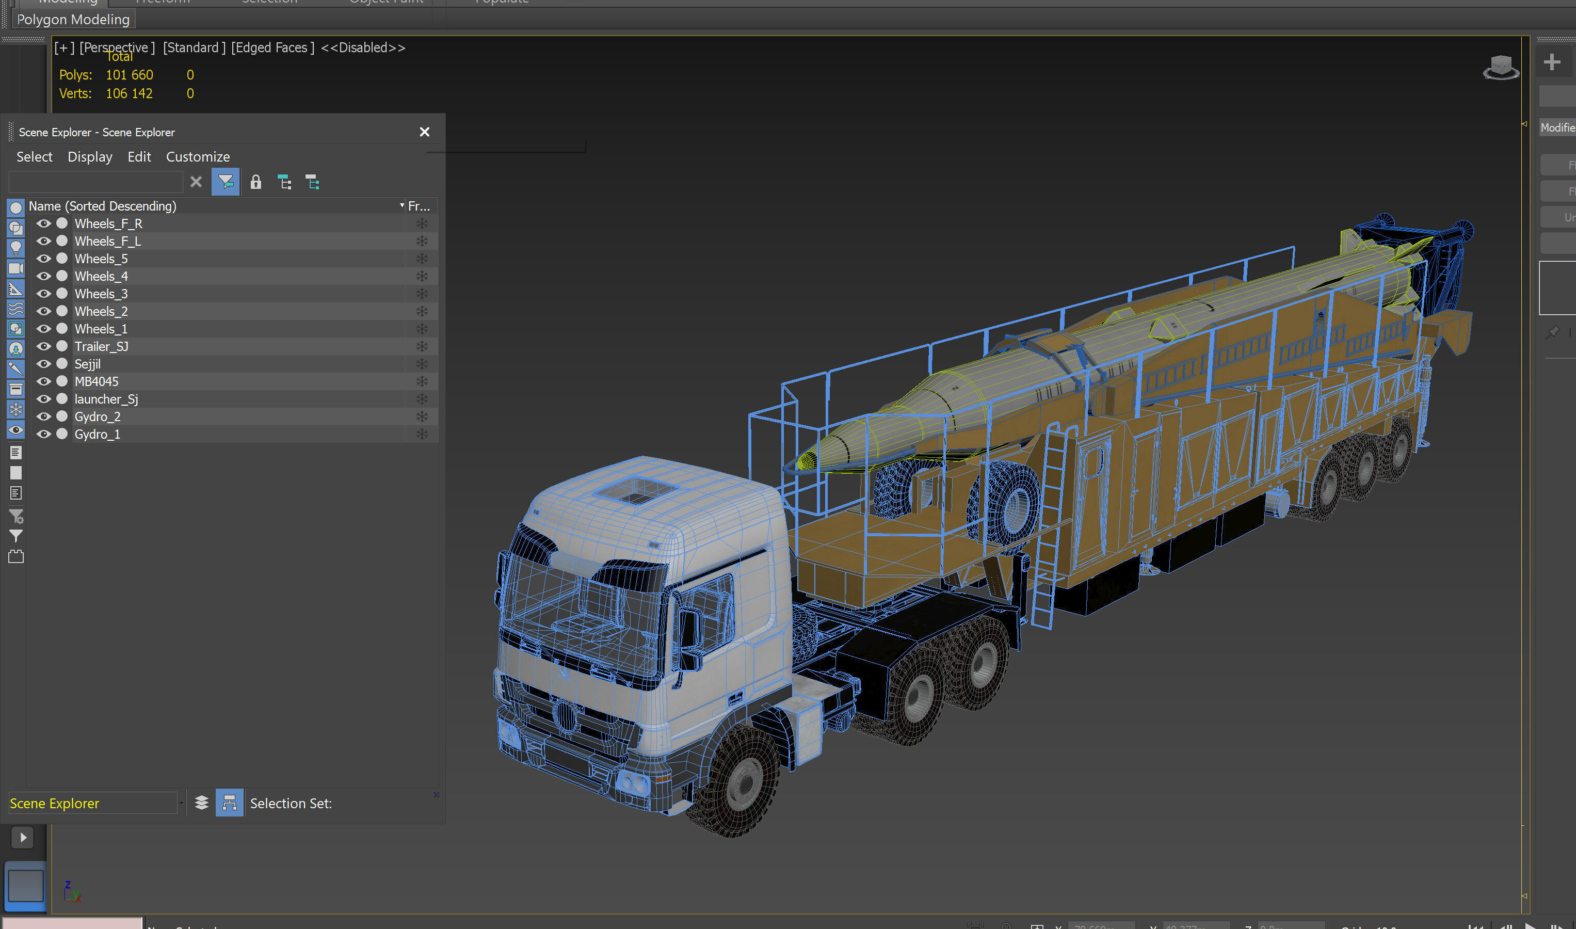1576x929 pixels.
Task: Toggle Display Helpers filter icon
Action: coord(15,289)
